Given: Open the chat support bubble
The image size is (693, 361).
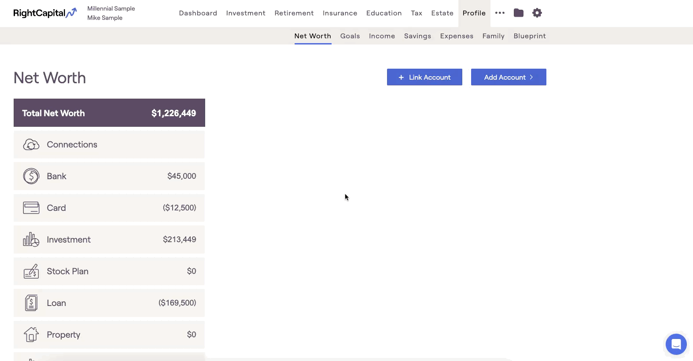Looking at the screenshot, I should pyautogui.click(x=676, y=344).
